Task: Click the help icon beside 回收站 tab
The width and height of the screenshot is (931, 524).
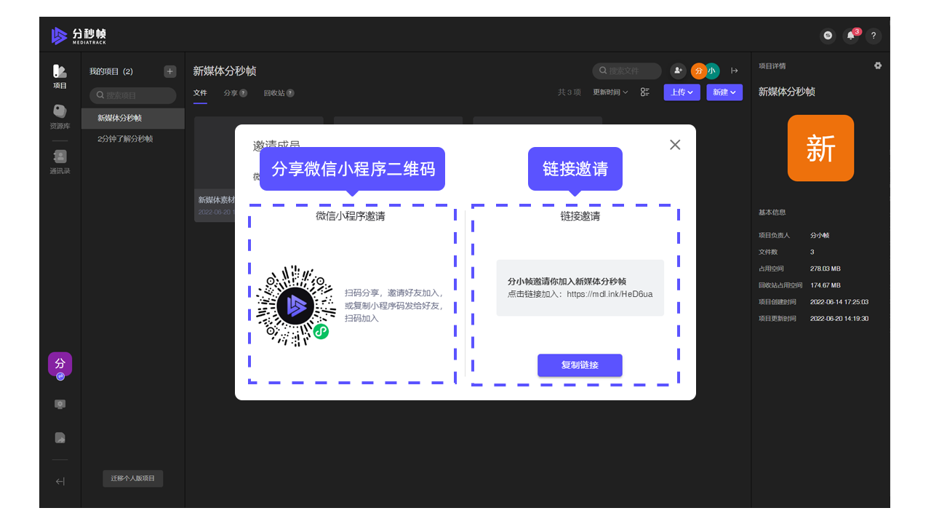Action: point(290,93)
